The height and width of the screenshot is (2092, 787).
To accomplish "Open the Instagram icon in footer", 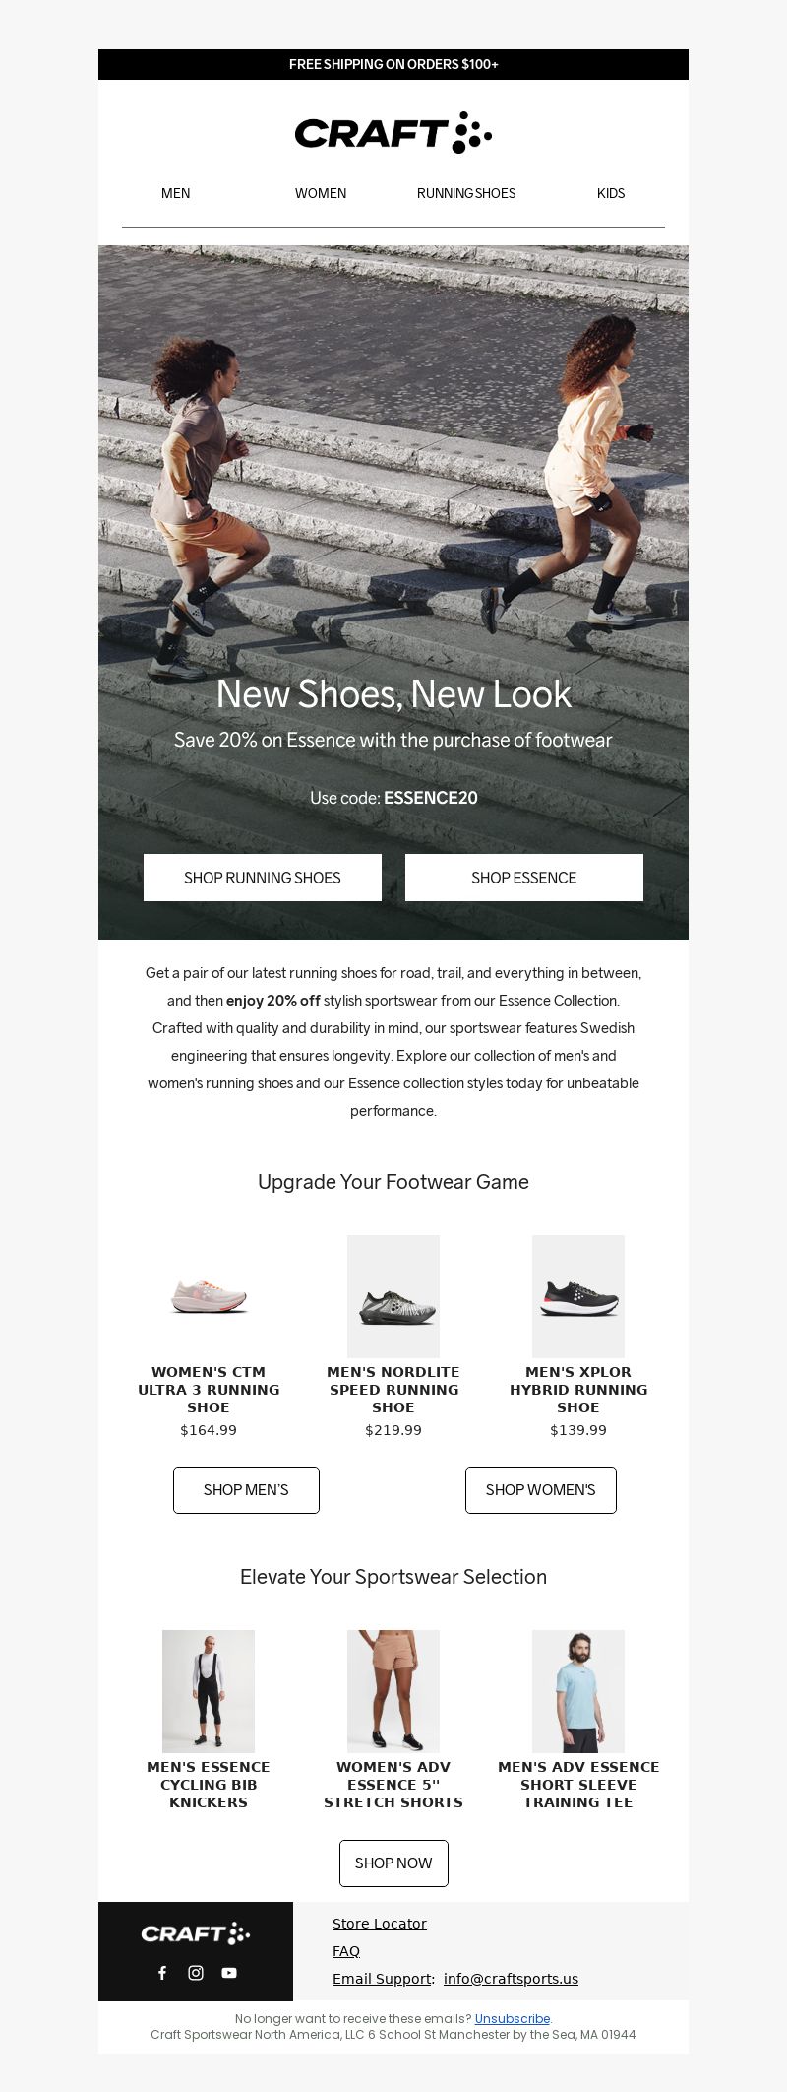I will pos(196,1973).
